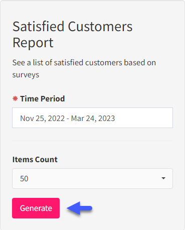Click the horizontal divider under Time Period

click(92, 141)
